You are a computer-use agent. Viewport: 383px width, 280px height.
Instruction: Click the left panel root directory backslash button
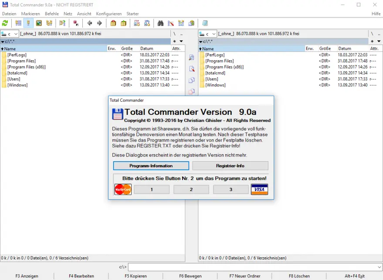point(174,34)
